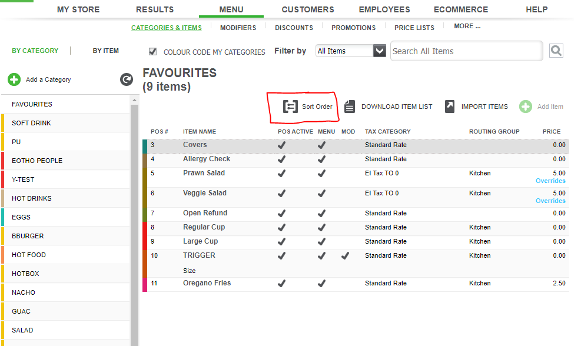Toggle Colour Code My Categories checkbox

153,52
